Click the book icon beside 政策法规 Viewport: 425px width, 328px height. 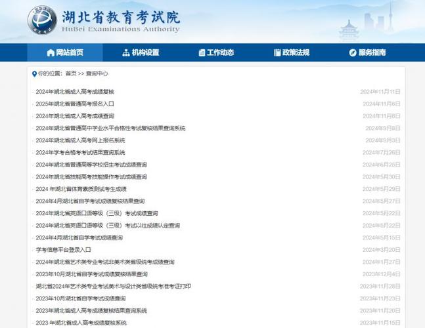click(x=277, y=52)
